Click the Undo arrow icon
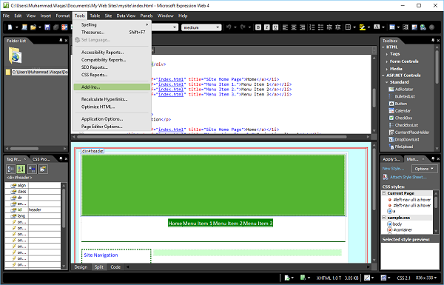The height and width of the screenshot is (285, 444). 229,27
